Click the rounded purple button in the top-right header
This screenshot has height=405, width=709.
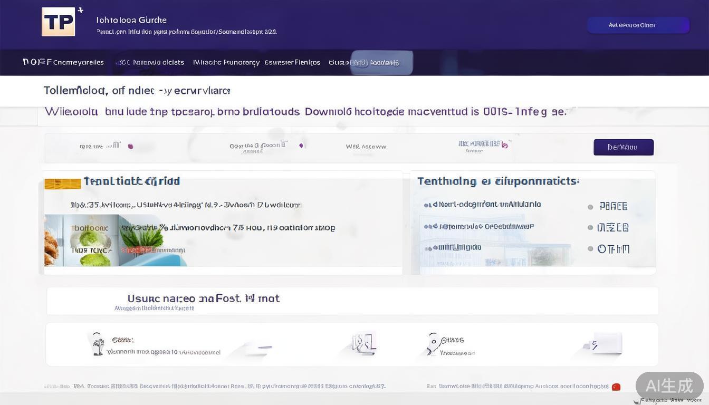coord(638,25)
